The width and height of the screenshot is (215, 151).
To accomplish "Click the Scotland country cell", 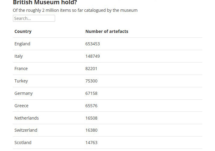I will pyautogui.click(x=23, y=143).
